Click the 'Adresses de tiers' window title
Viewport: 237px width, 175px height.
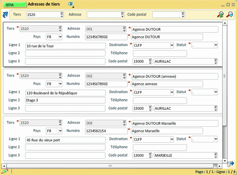[44, 4]
